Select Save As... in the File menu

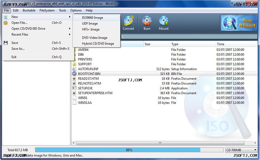pyautogui.click(x=38, y=49)
